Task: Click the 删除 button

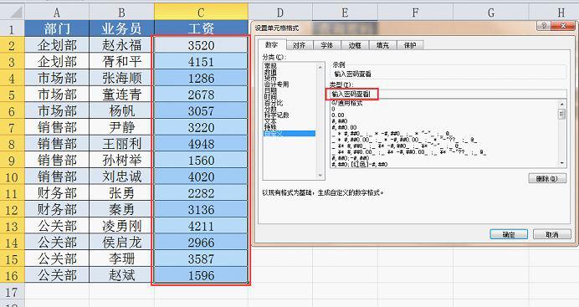Action: pos(547,178)
